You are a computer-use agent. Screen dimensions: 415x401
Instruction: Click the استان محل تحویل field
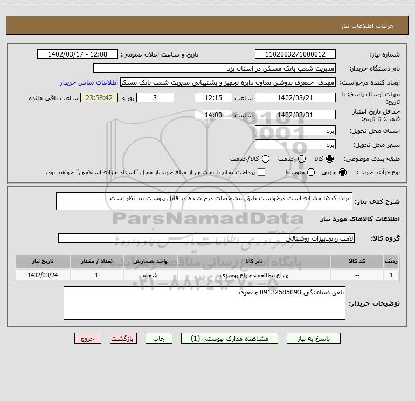(x=295, y=130)
